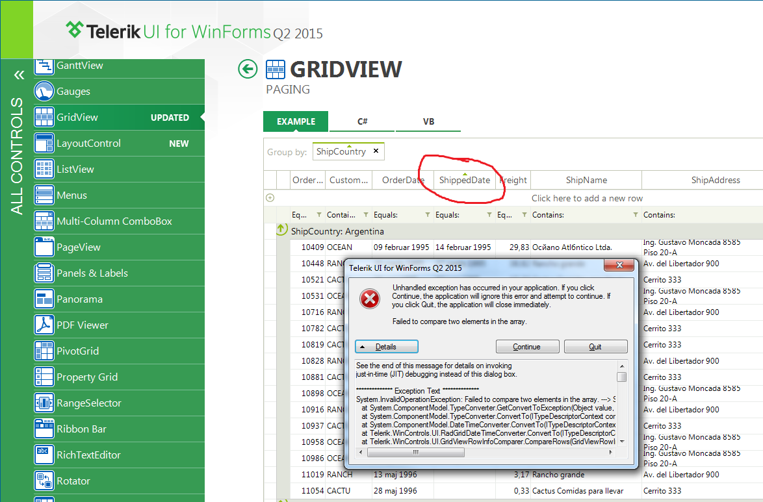Image resolution: width=763 pixels, height=502 pixels.
Task: Select PivotGrid in the controls list
Action: tap(119, 351)
